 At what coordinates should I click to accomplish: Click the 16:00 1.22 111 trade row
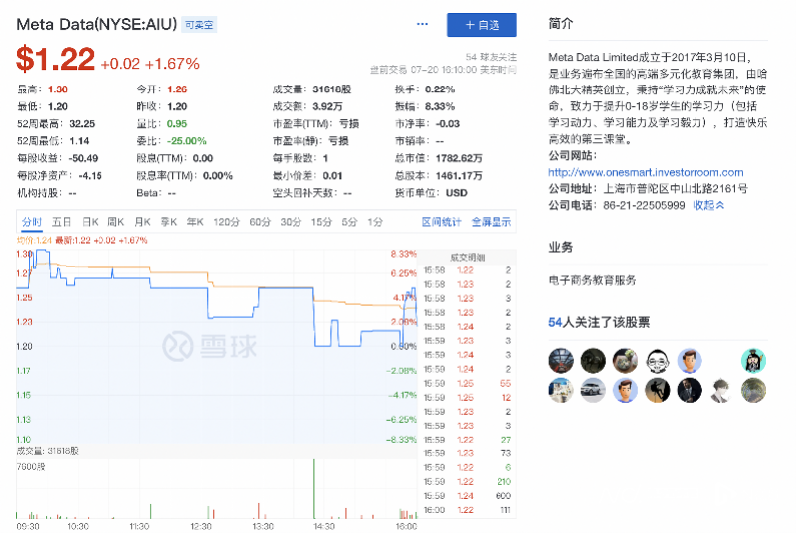click(x=467, y=510)
